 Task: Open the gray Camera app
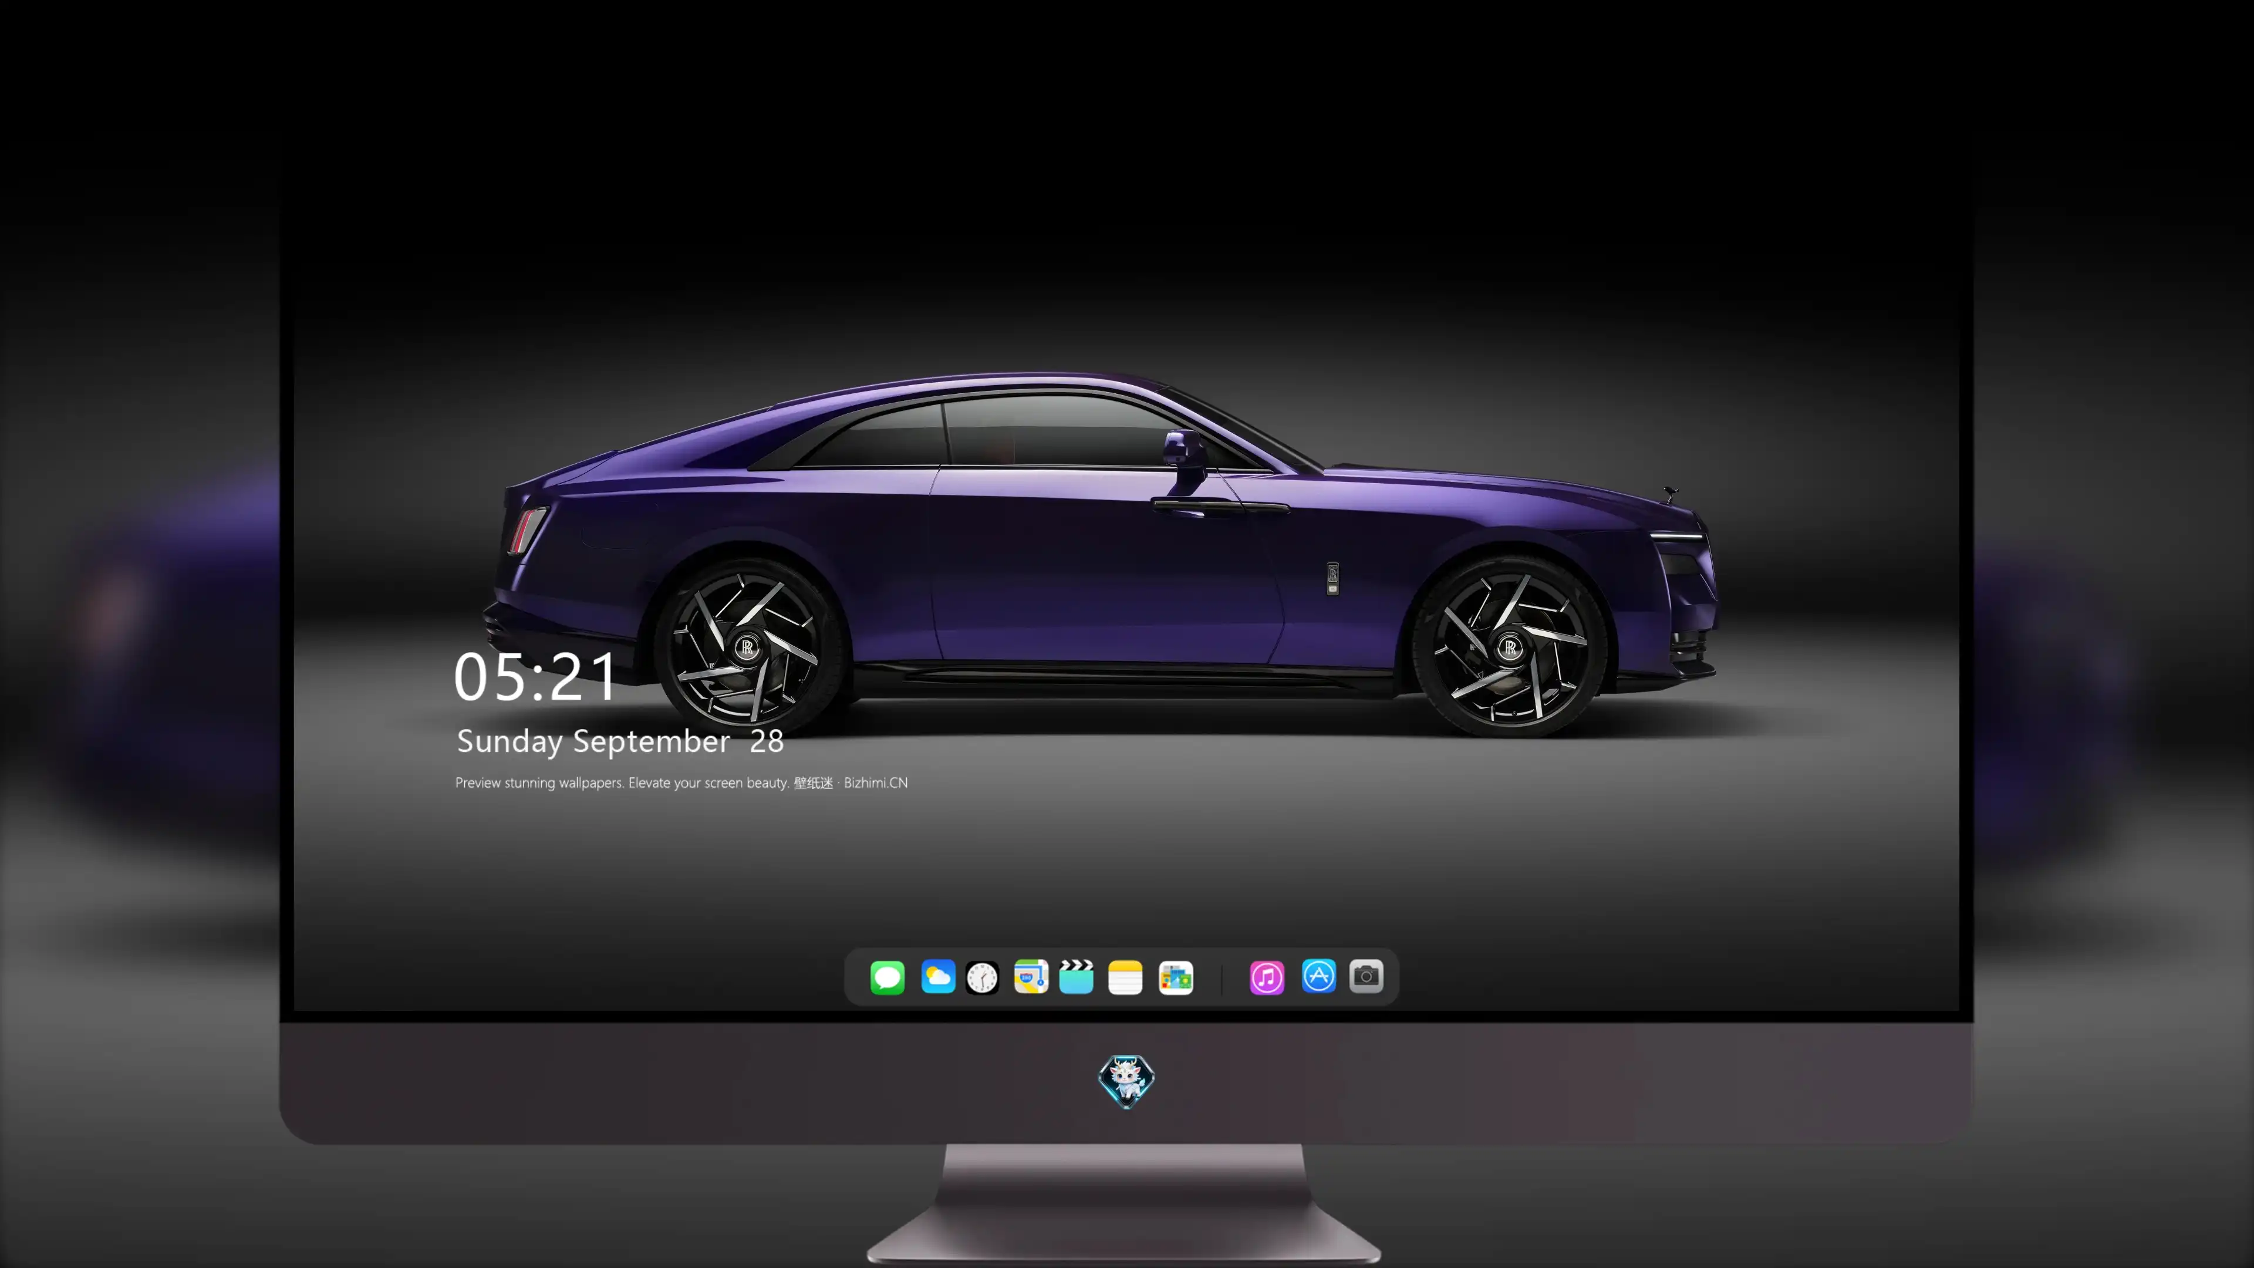(1366, 977)
